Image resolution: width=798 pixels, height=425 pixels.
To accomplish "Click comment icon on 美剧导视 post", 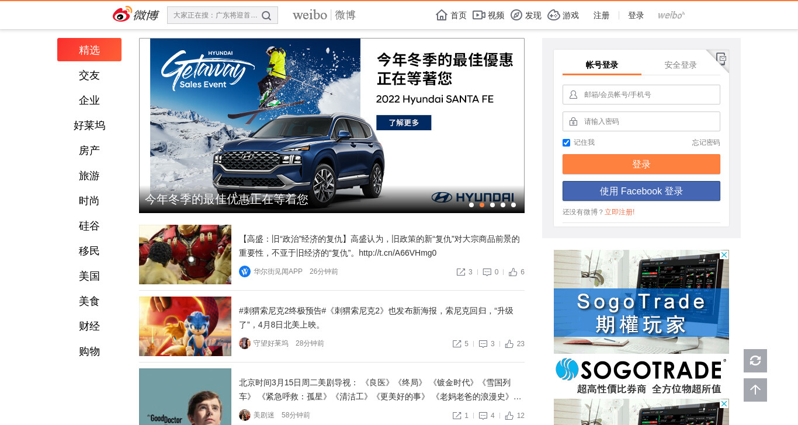I will click(483, 416).
